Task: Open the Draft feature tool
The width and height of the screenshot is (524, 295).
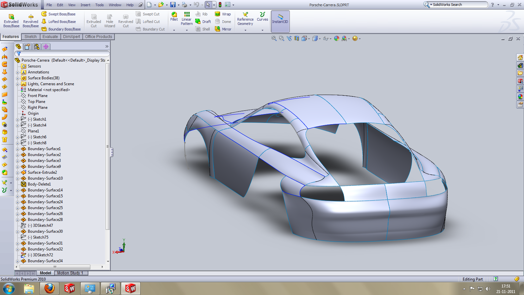Action: pos(198,22)
